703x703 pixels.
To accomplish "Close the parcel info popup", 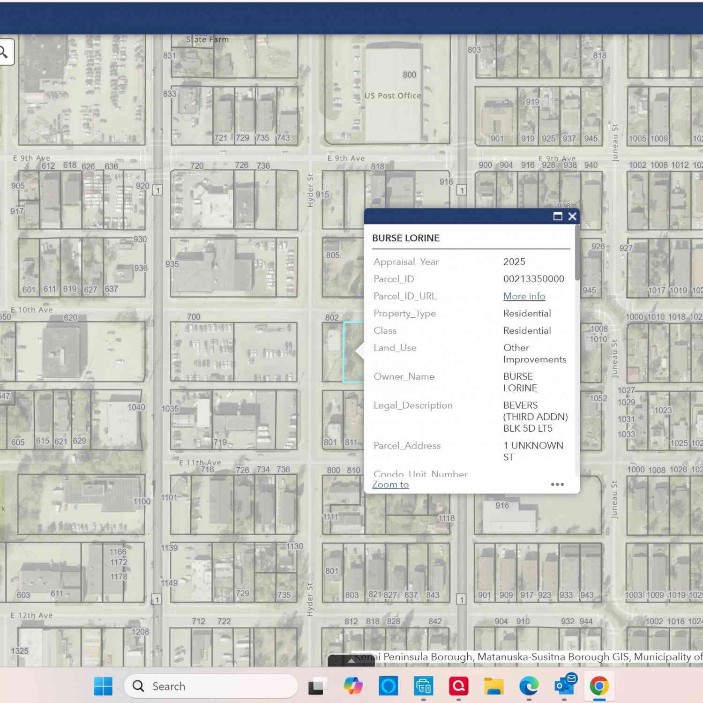I will point(572,216).
